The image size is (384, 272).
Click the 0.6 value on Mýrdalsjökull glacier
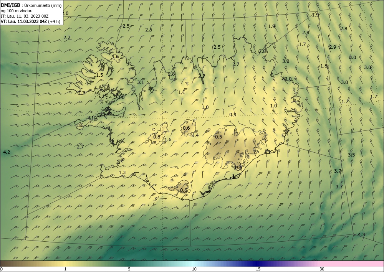coord(184,190)
